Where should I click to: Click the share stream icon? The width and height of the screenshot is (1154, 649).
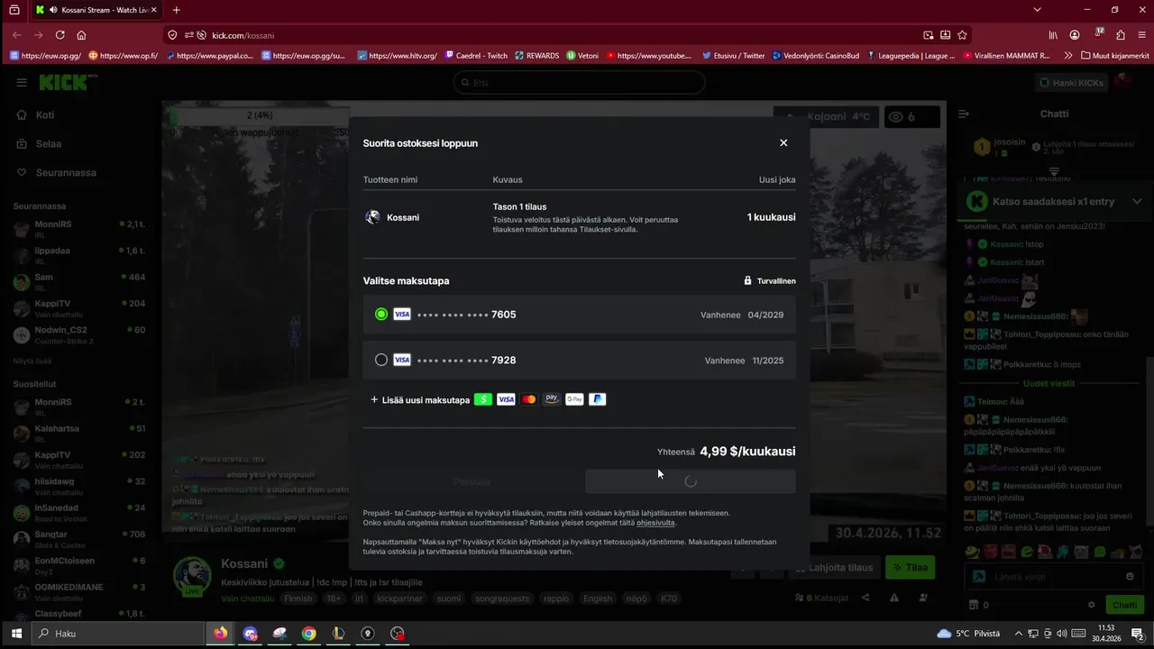[x=865, y=598]
